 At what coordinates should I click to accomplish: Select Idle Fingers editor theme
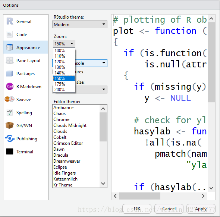pos(76,173)
